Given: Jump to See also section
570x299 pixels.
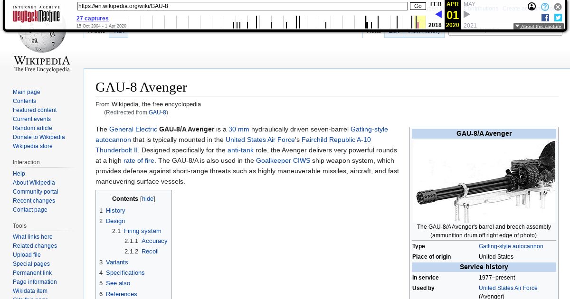Looking at the screenshot, I should (x=118, y=283).
